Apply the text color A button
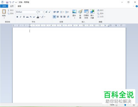Viewport: 138px width, 107px height. pyautogui.click(x=38, y=17)
